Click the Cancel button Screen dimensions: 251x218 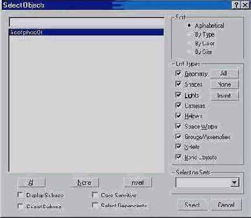[226, 205]
